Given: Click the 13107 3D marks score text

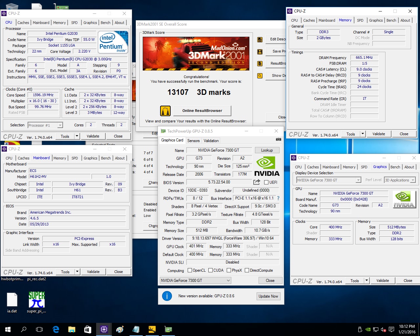Looking at the screenshot, I should [199, 92].
